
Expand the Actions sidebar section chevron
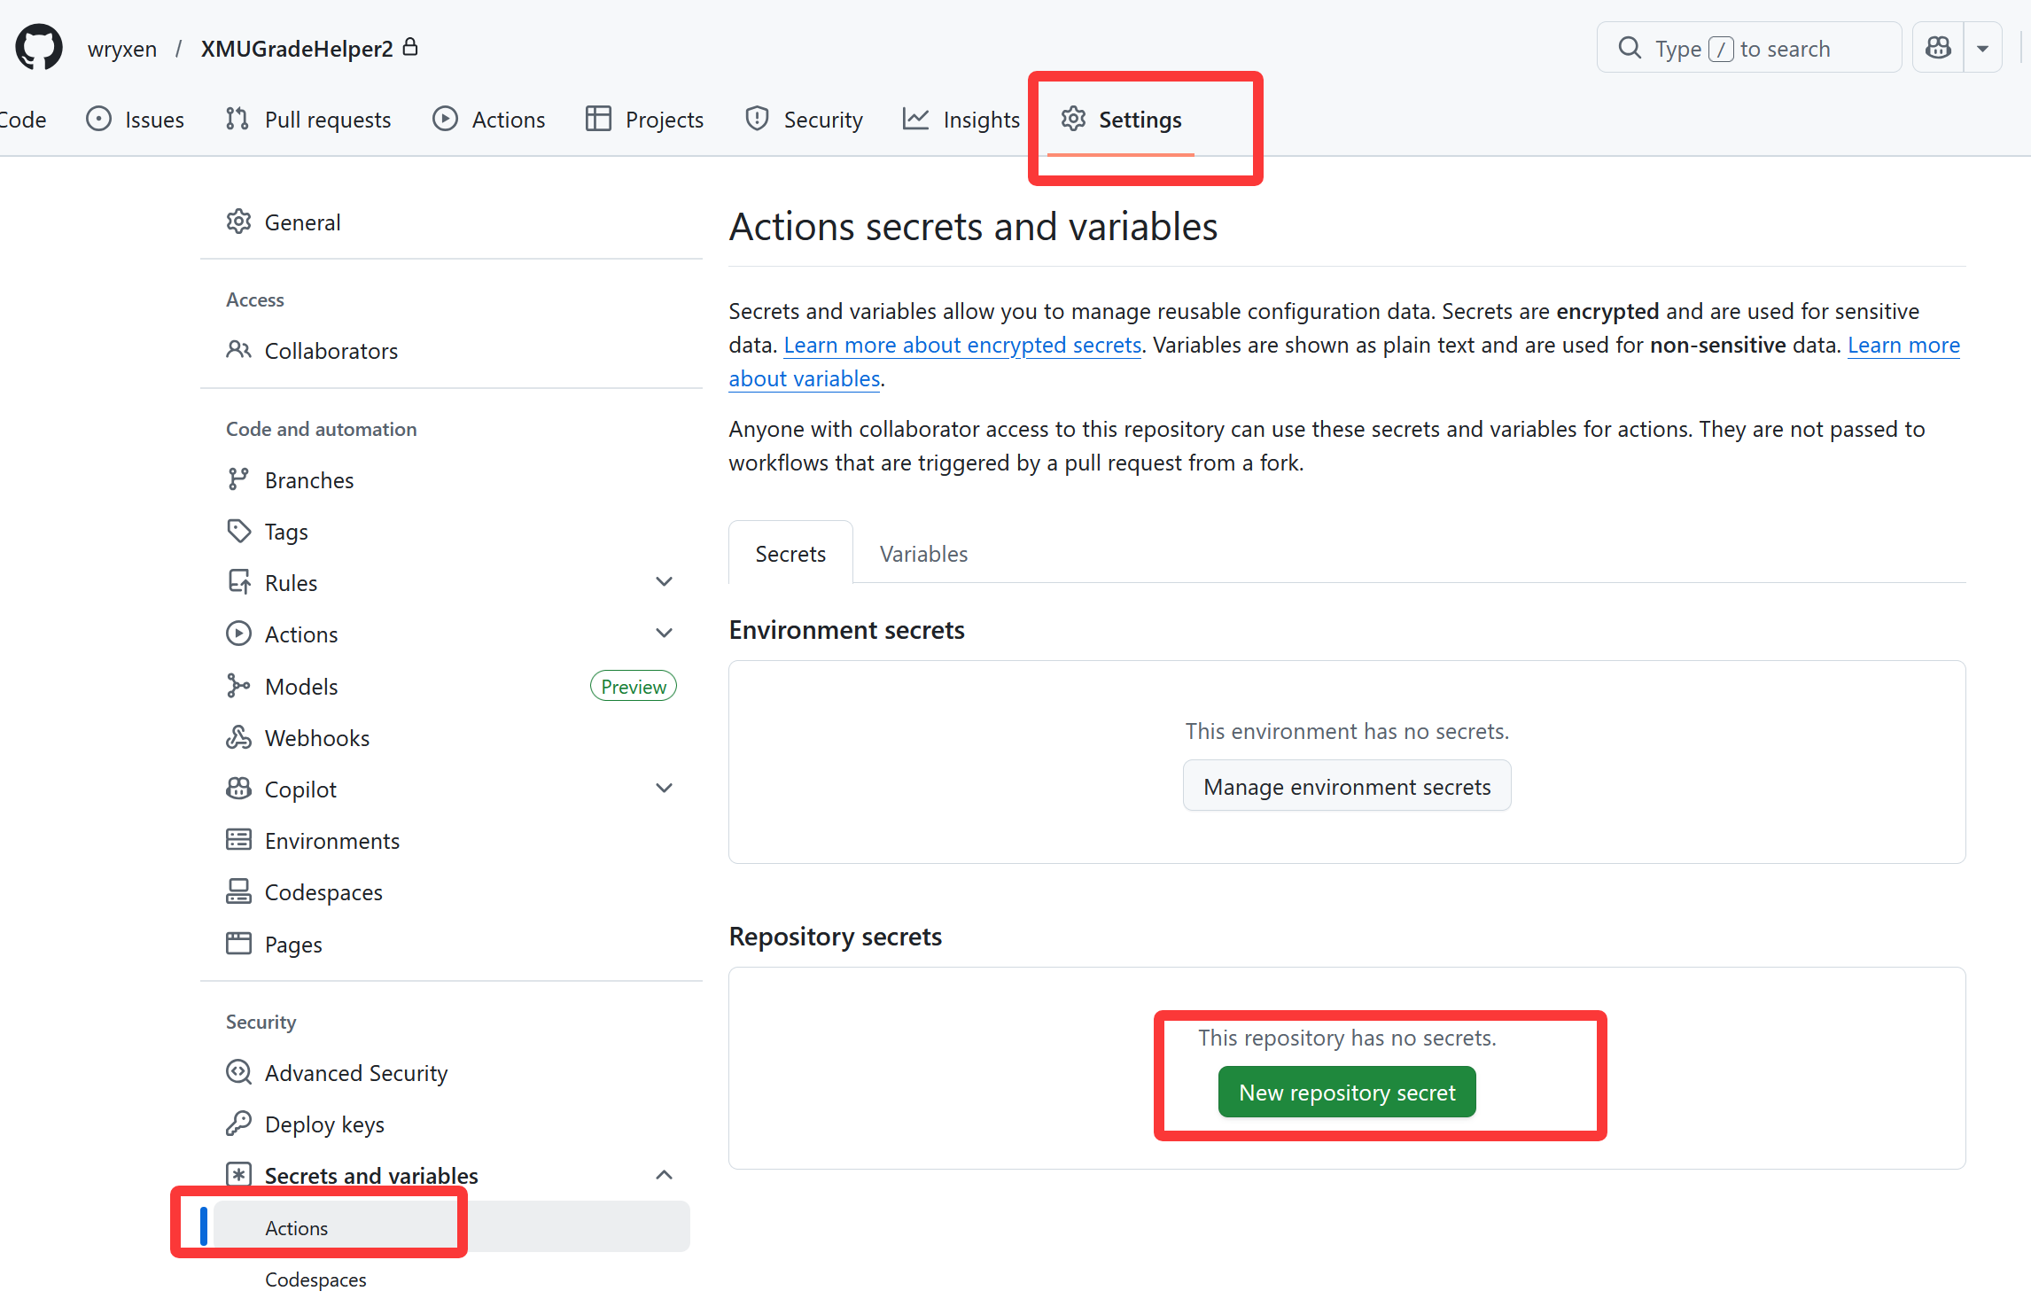(x=664, y=634)
